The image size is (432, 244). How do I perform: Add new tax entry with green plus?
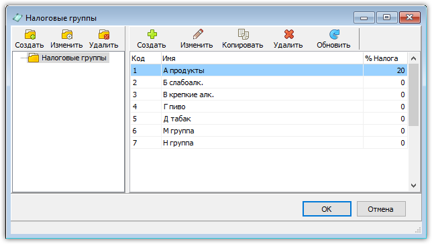point(152,39)
